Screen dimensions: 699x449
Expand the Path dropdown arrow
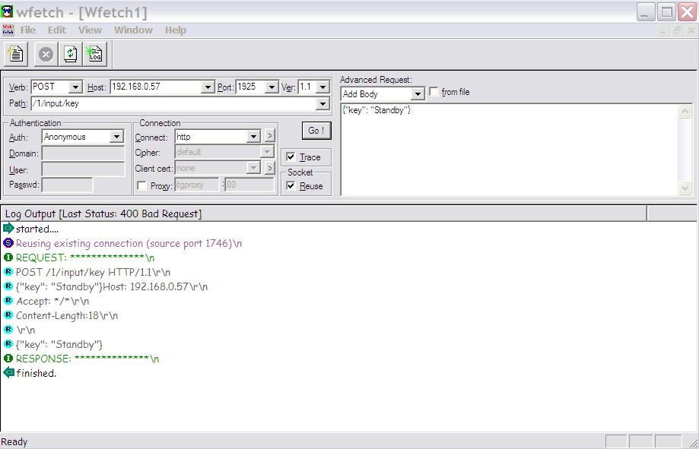pos(322,104)
